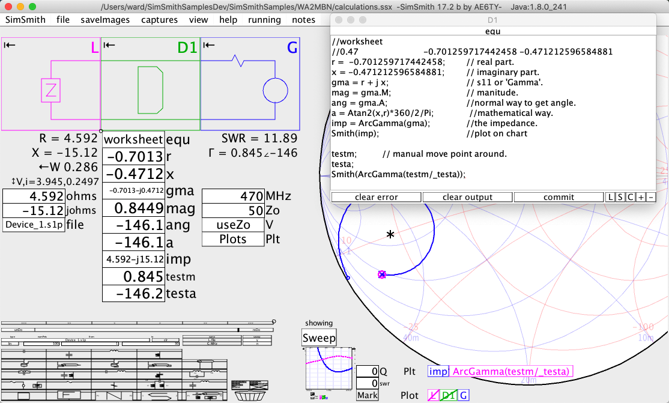
Task: Click the reDo button
Action: 256,330
